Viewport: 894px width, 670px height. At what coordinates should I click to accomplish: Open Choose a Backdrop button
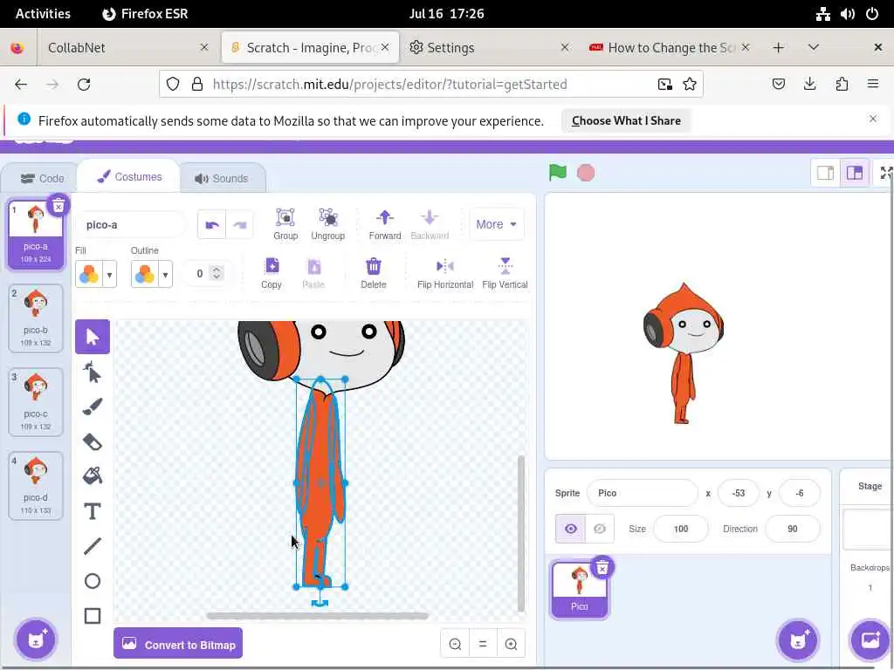coord(870,639)
